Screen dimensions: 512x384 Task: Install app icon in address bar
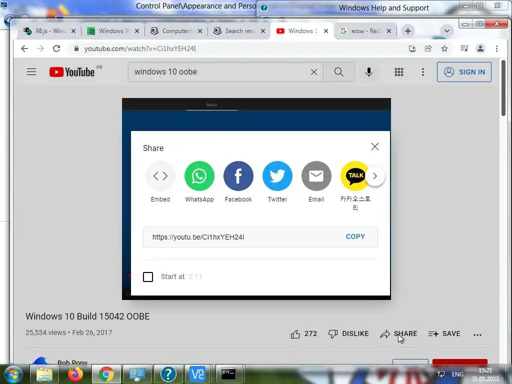(x=412, y=48)
